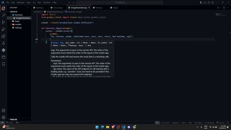
Task: Open the Selection menu
Action: coord(20,3)
